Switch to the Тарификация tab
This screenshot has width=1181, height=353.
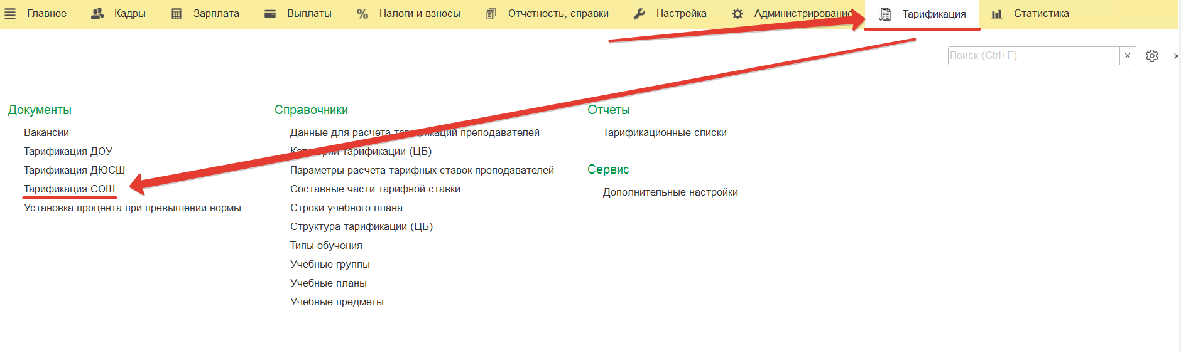tap(933, 14)
